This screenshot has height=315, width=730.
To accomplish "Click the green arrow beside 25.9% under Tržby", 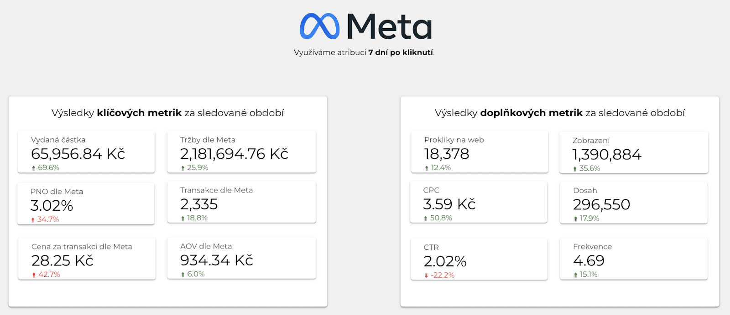I will (183, 168).
